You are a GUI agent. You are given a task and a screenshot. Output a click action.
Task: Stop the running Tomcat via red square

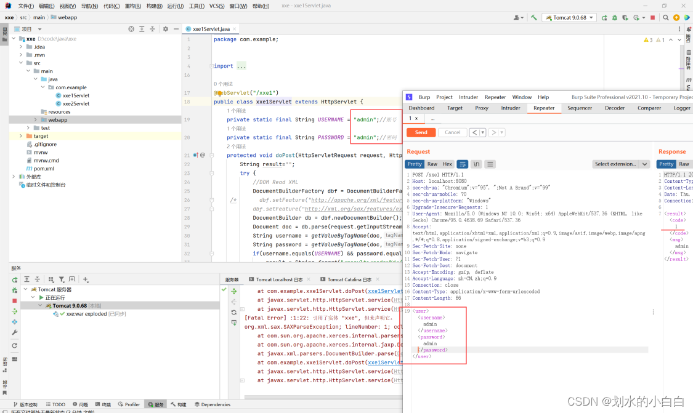coord(653,18)
